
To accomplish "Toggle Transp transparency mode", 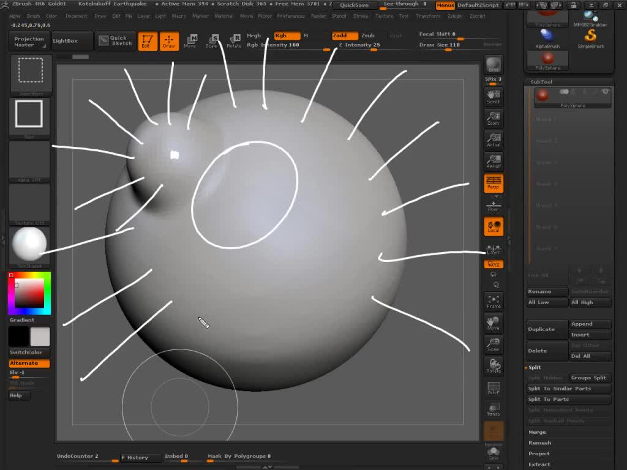I will [494, 409].
